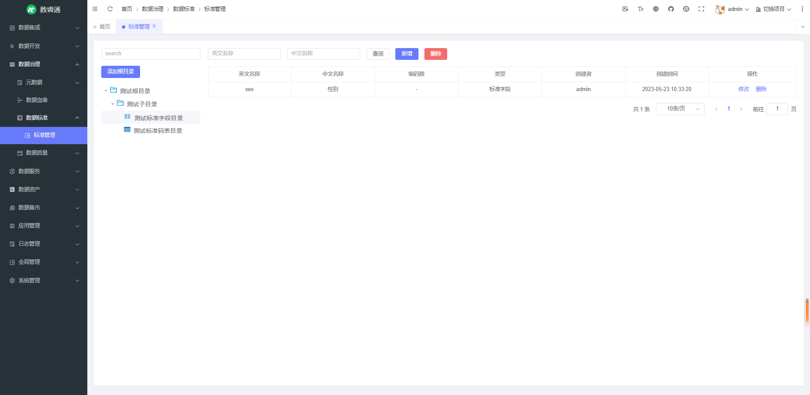Click the 元数据 menu icon

point(20,83)
